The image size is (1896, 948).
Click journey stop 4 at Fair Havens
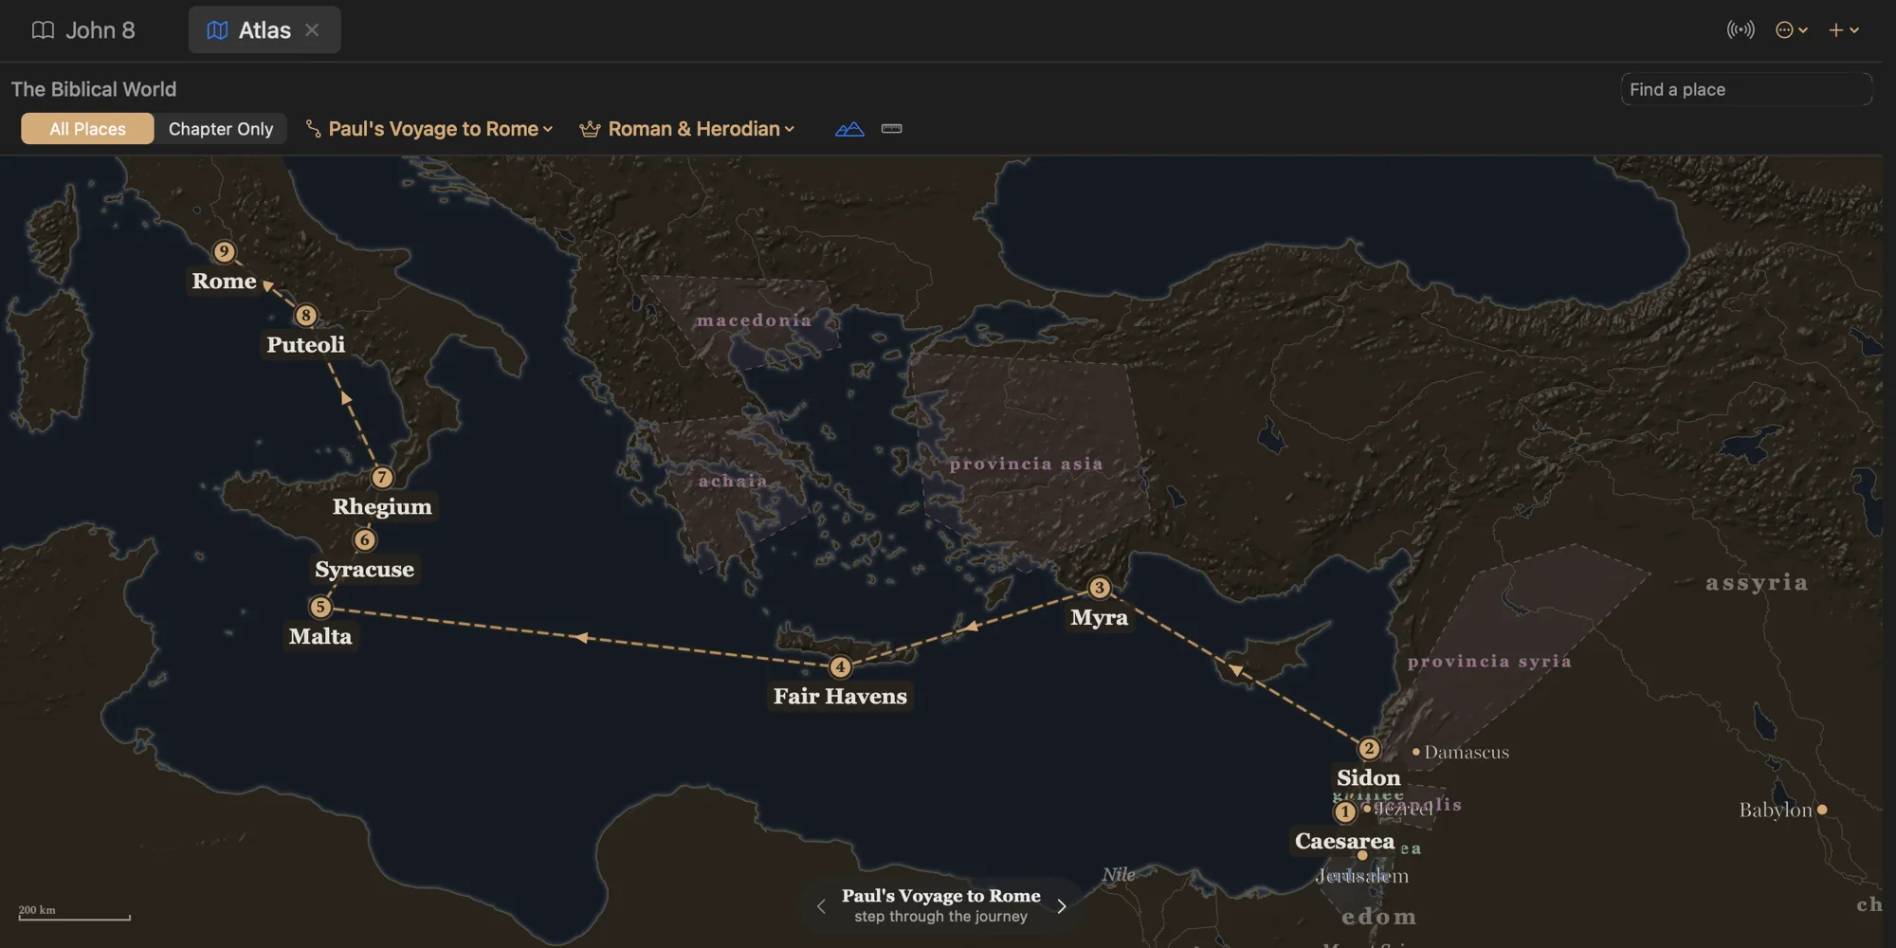tap(840, 666)
